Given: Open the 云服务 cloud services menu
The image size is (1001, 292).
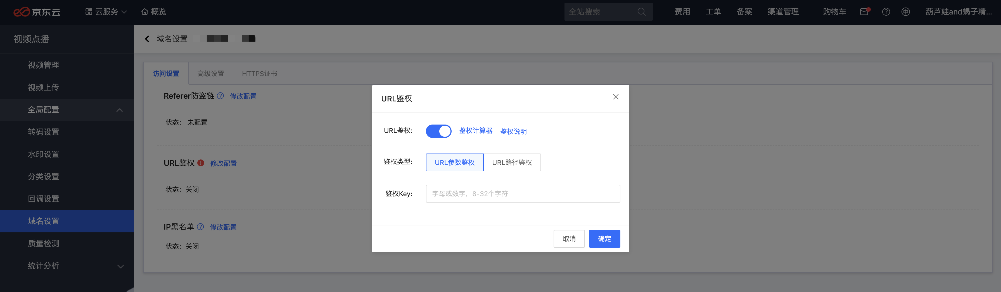Looking at the screenshot, I should pyautogui.click(x=106, y=12).
